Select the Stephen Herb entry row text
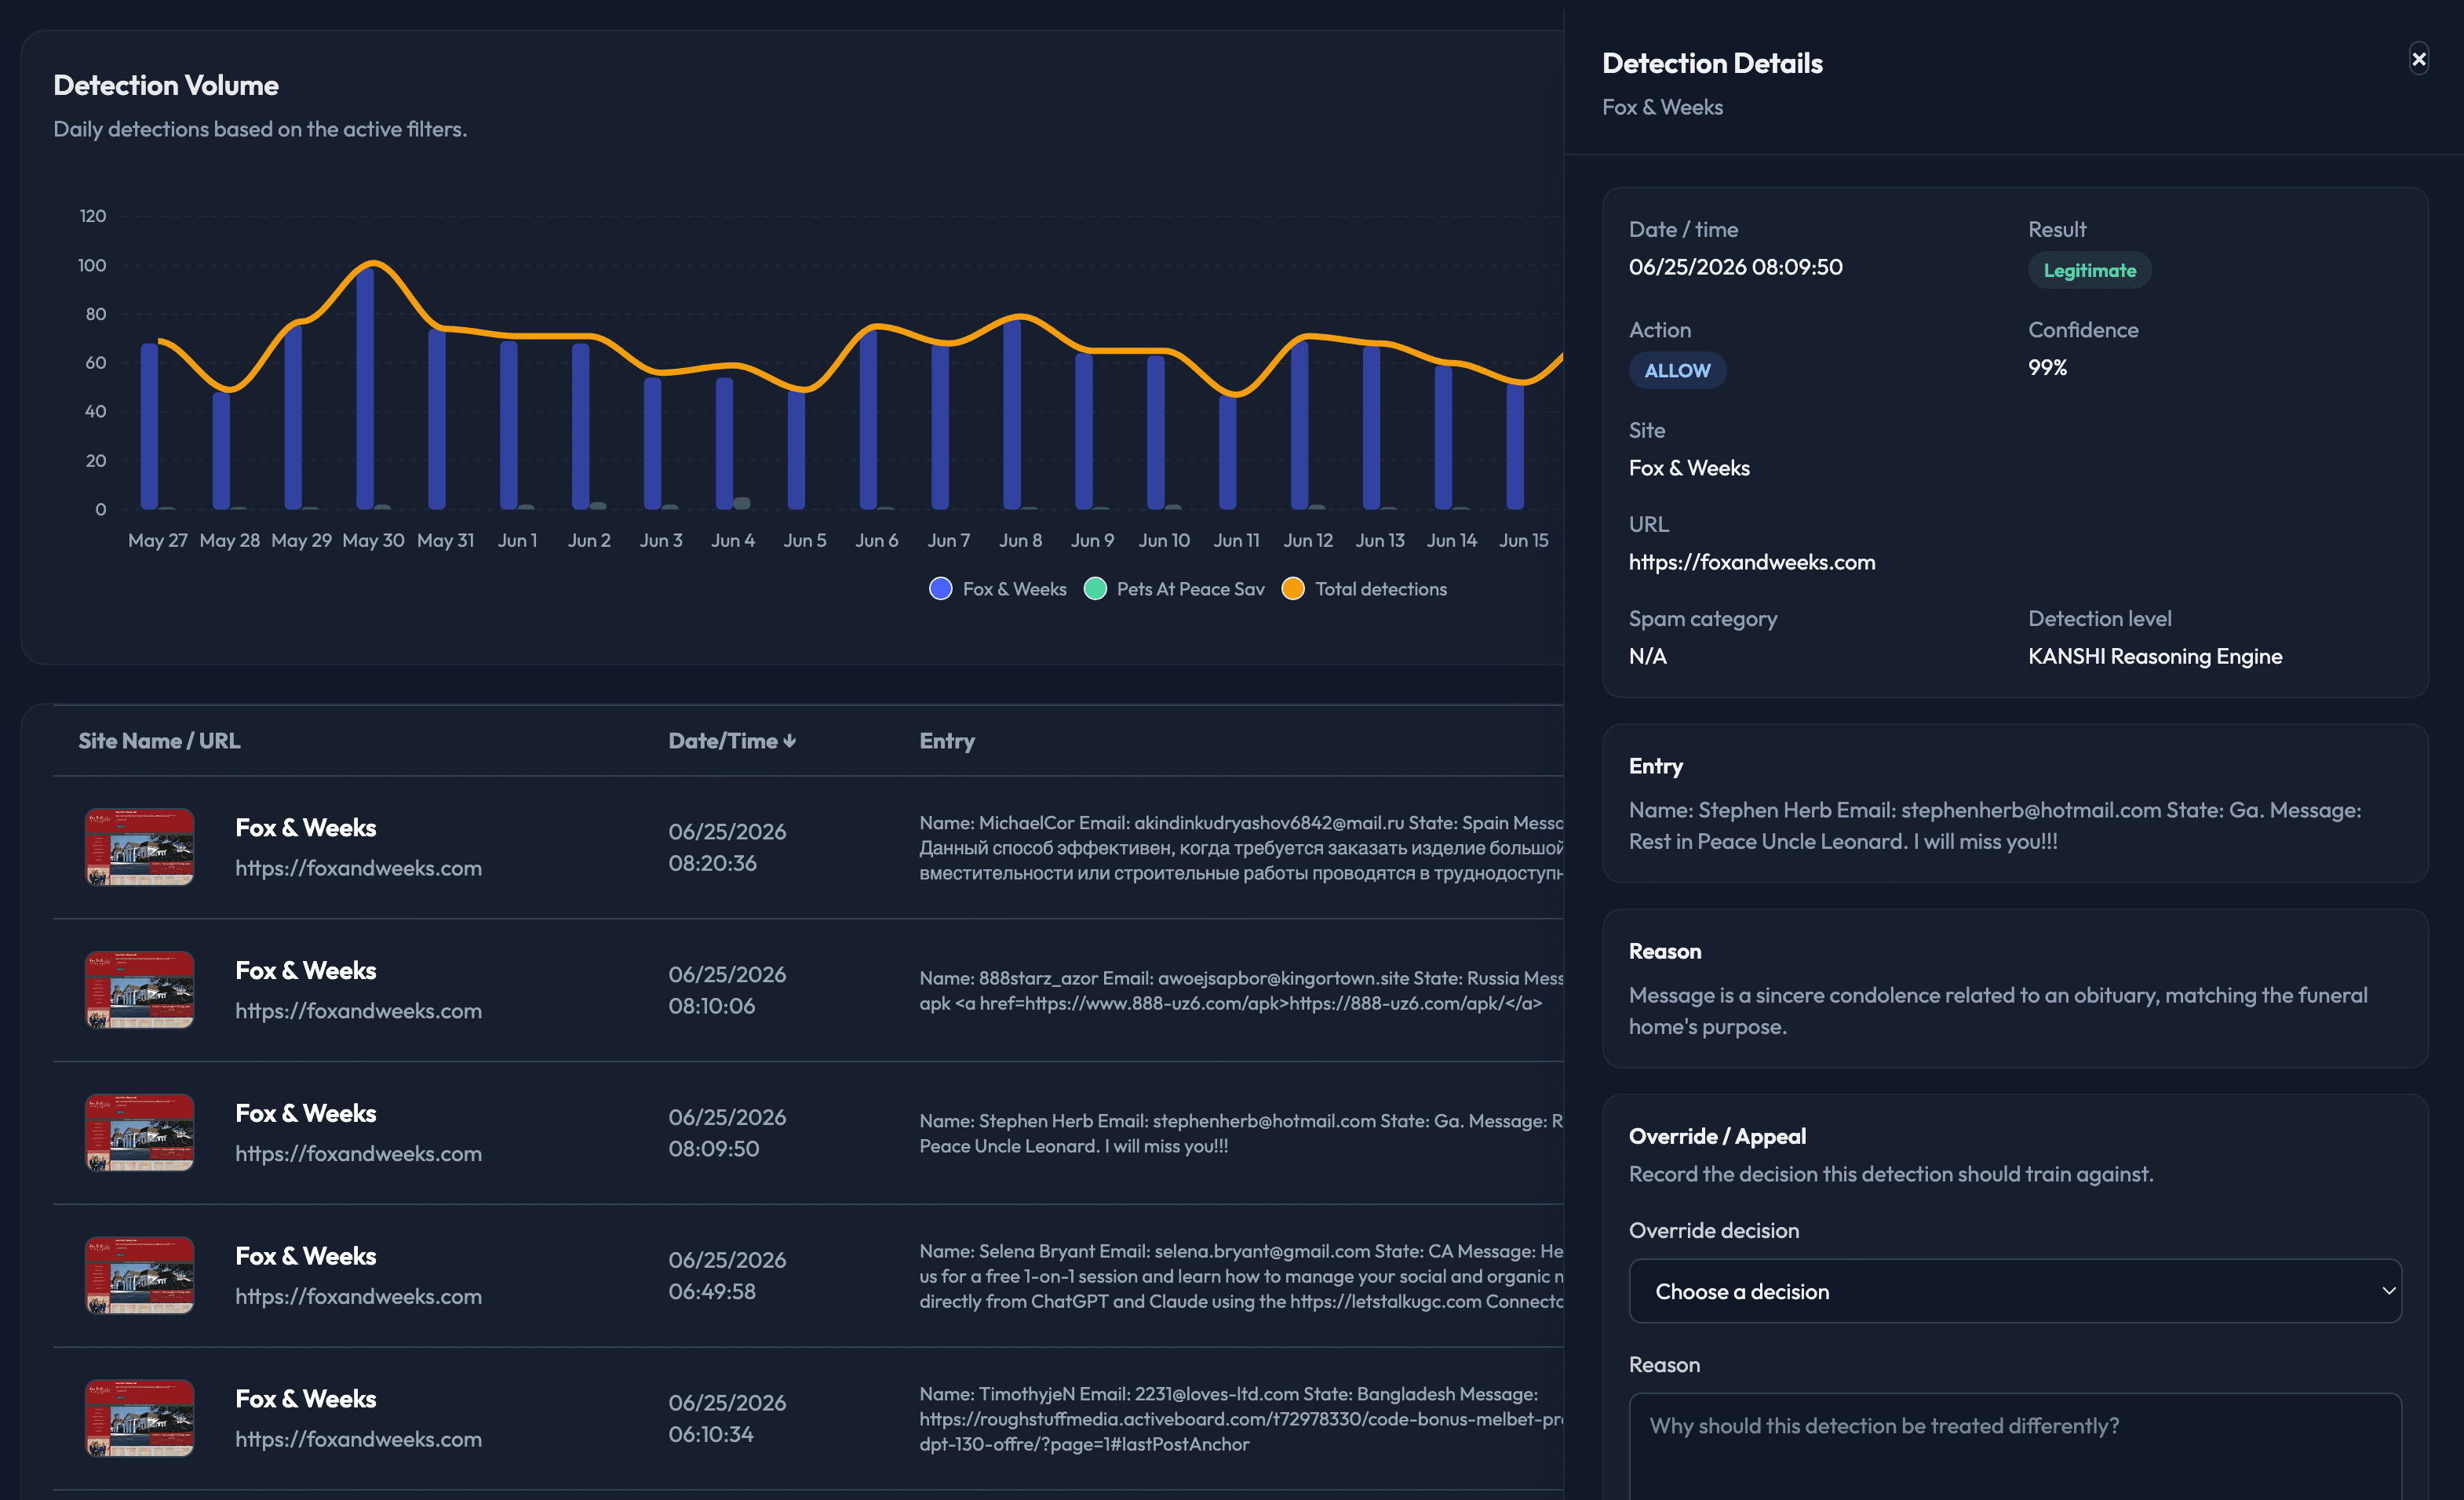2464x1500 pixels. [1241, 1133]
